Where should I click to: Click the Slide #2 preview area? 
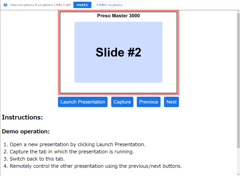(118, 52)
